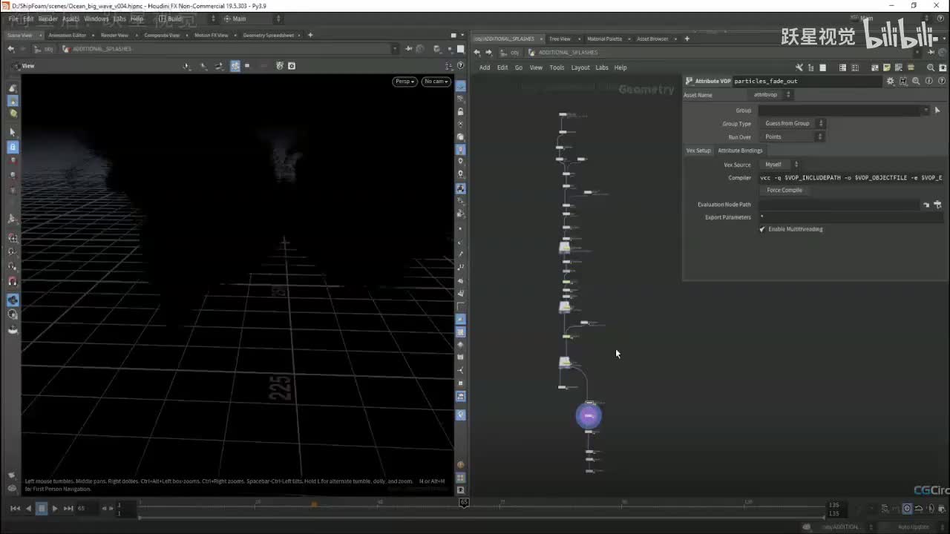Click the Compiler command field
Image resolution: width=950 pixels, height=534 pixels.
[x=851, y=178]
